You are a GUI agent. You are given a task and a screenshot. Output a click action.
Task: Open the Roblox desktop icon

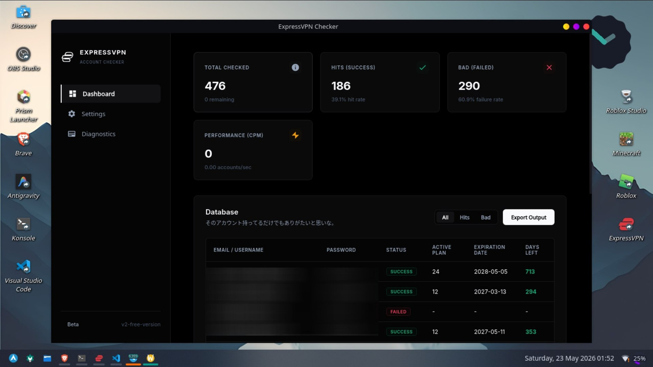point(626,187)
